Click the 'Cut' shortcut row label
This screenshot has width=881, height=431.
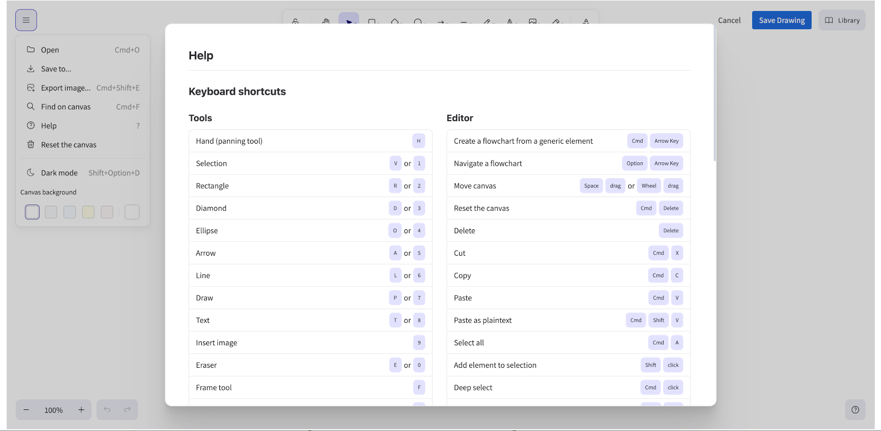460,253
